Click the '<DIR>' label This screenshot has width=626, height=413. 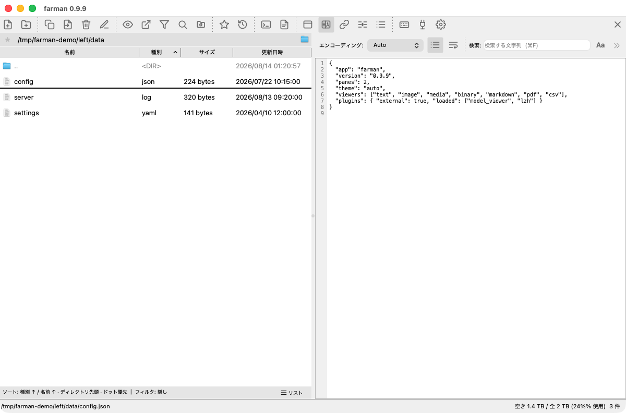point(151,66)
